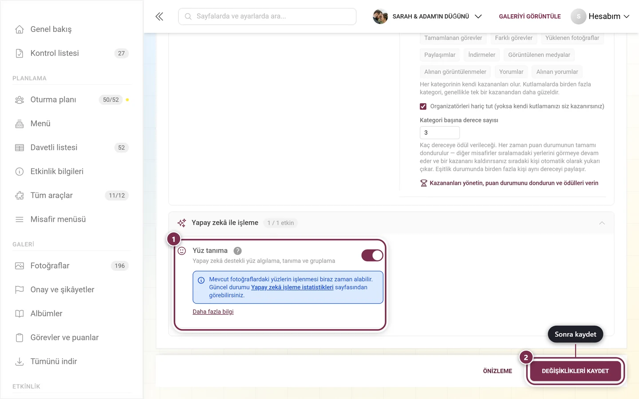Click the Kontrol listesi document icon
The height and width of the screenshot is (399, 639).
(x=20, y=53)
